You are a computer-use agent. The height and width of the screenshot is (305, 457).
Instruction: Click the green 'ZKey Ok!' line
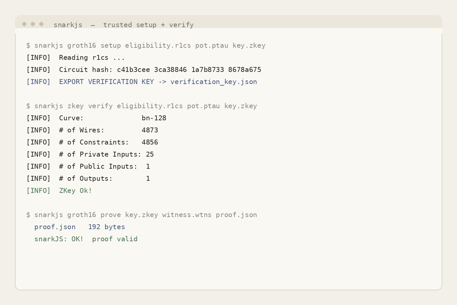point(59,191)
